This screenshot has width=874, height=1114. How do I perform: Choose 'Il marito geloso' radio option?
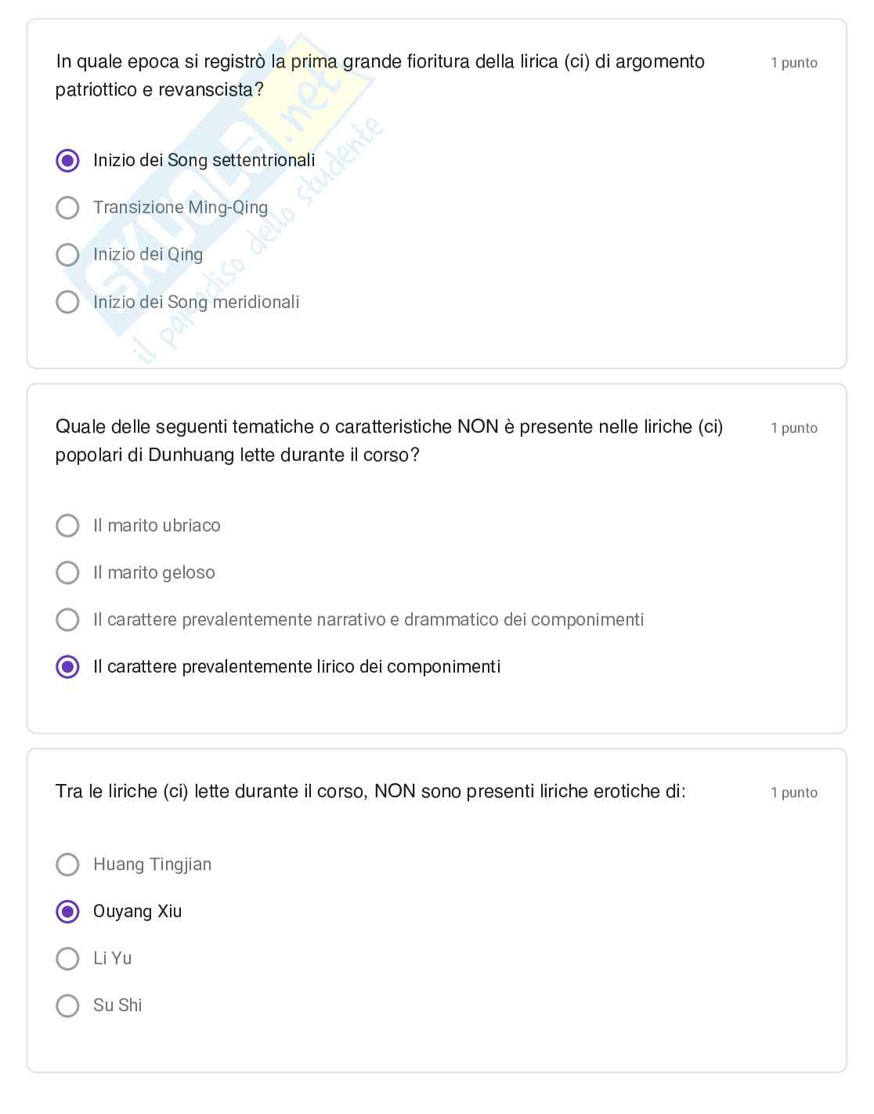pyautogui.click(x=68, y=572)
